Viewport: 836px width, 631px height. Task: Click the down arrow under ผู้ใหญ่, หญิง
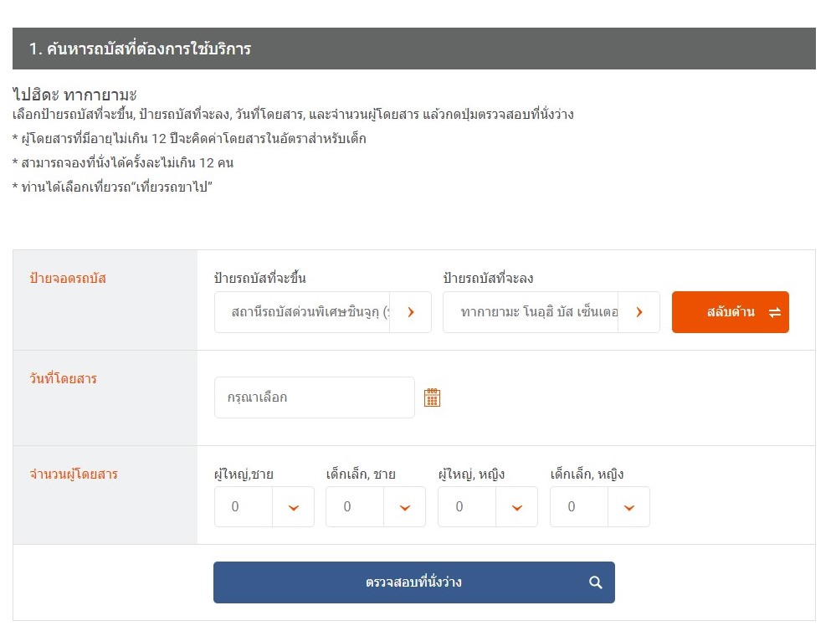click(x=517, y=507)
